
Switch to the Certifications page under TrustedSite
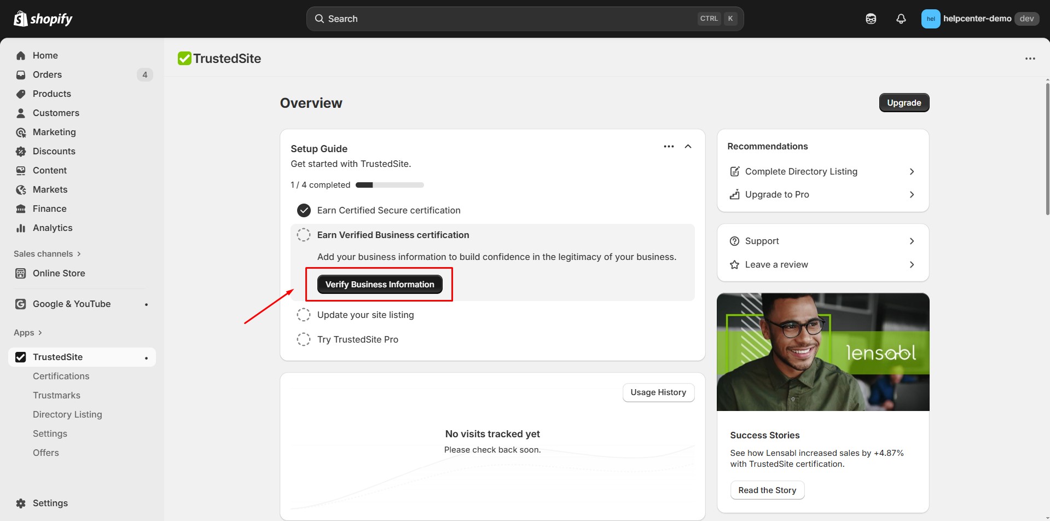61,376
